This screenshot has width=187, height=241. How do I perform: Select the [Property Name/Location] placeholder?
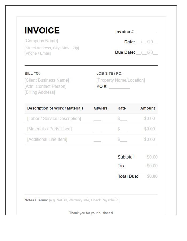point(121,80)
